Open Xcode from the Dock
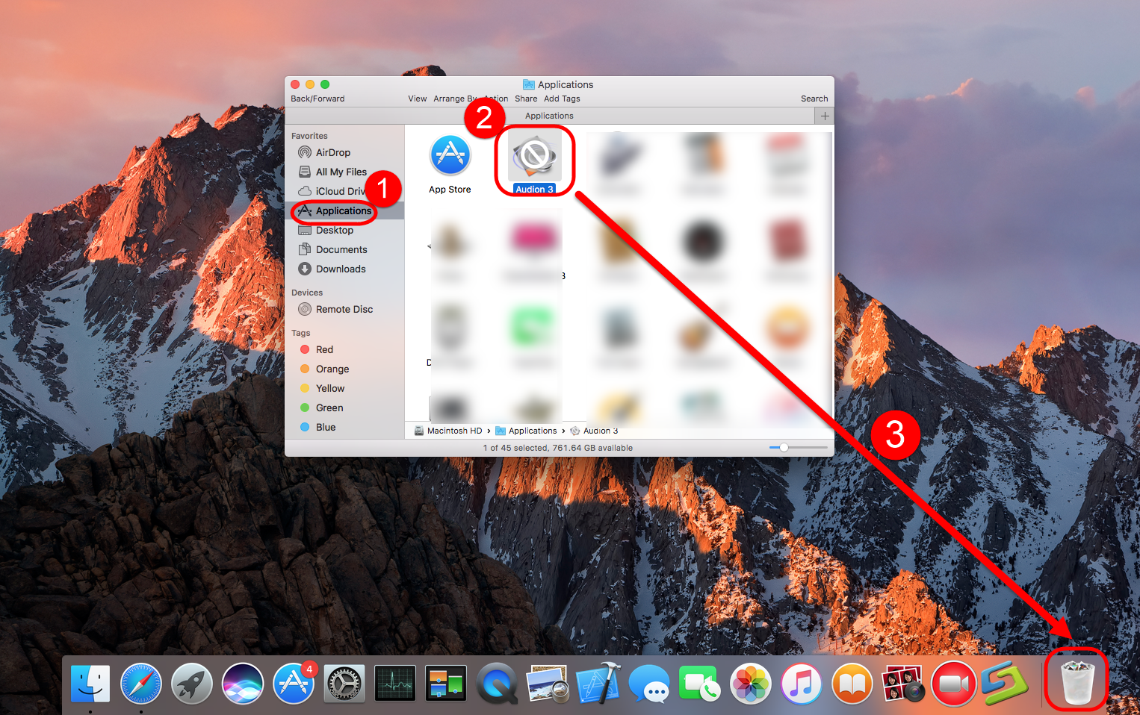Image resolution: width=1140 pixels, height=715 pixels. tap(598, 682)
